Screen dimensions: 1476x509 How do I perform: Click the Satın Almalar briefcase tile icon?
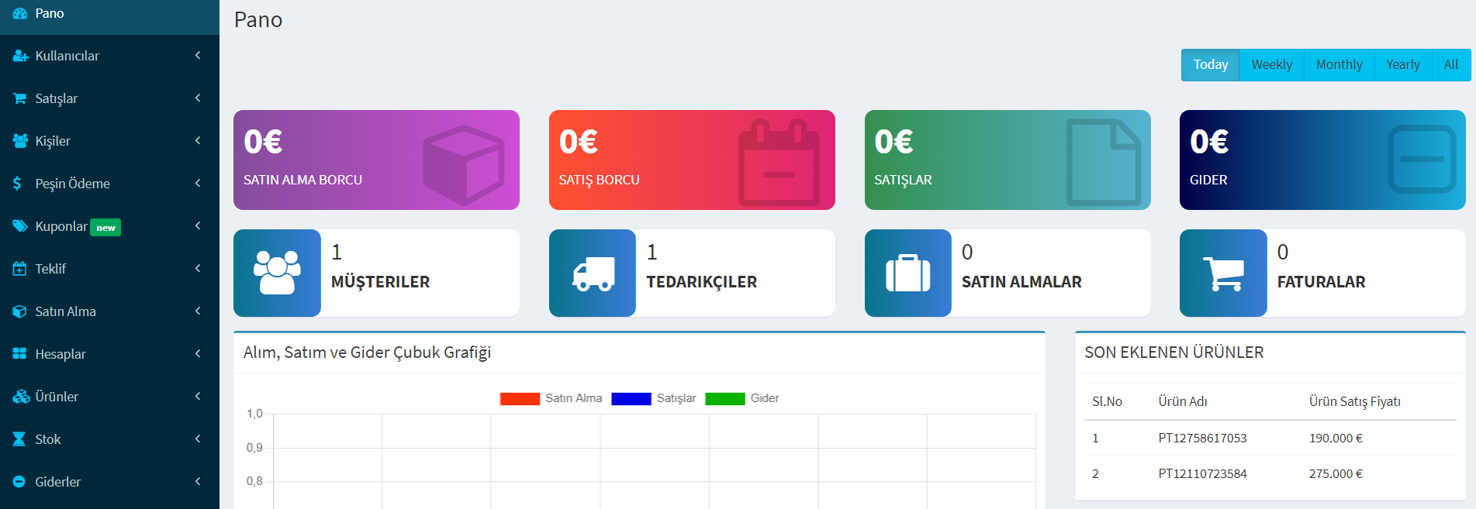tap(908, 273)
